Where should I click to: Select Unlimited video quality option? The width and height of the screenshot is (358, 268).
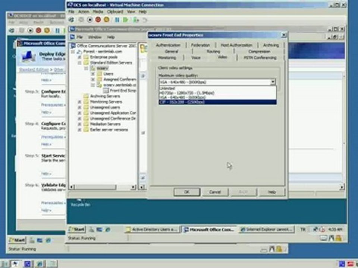pos(217,88)
